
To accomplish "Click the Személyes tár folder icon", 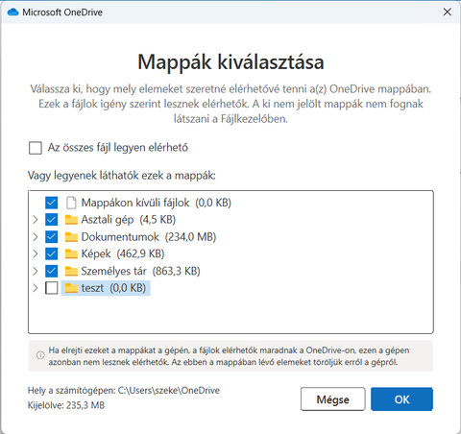I will [x=71, y=271].
